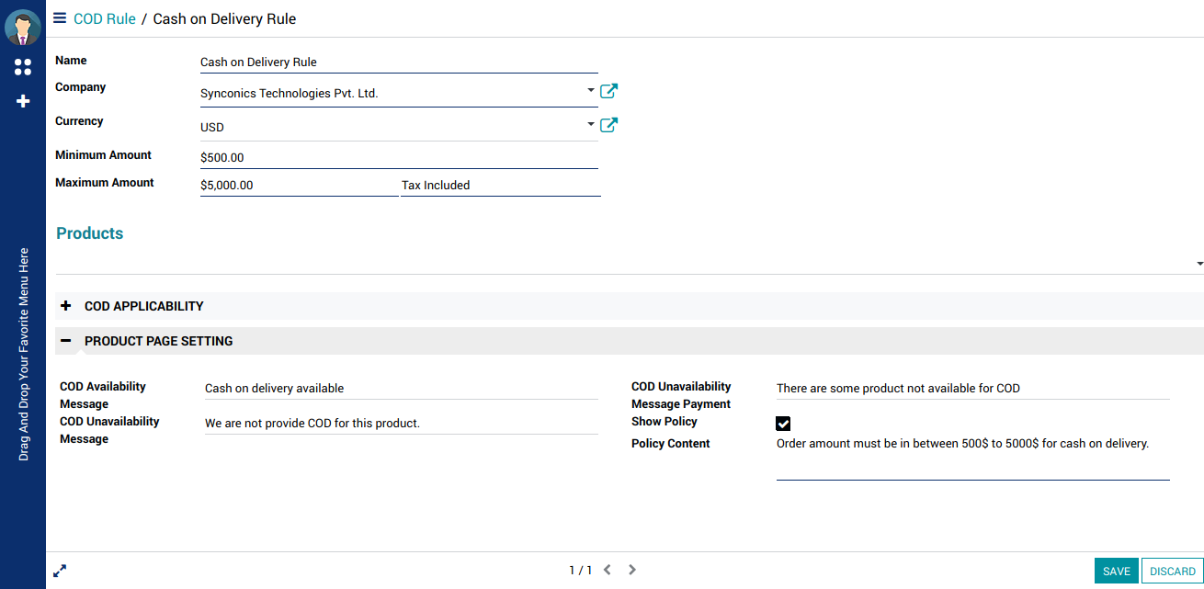Uncheck the Show Policy checkbox
1204x589 pixels.
click(x=783, y=424)
